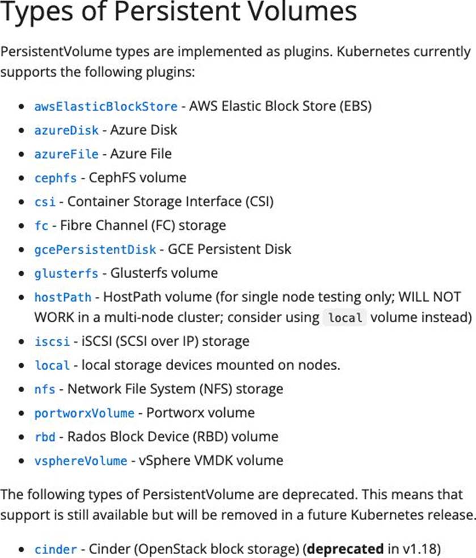Click the fc Fibre Channel link
Image resolution: width=476 pixels, height=558 pixels.
(41, 225)
